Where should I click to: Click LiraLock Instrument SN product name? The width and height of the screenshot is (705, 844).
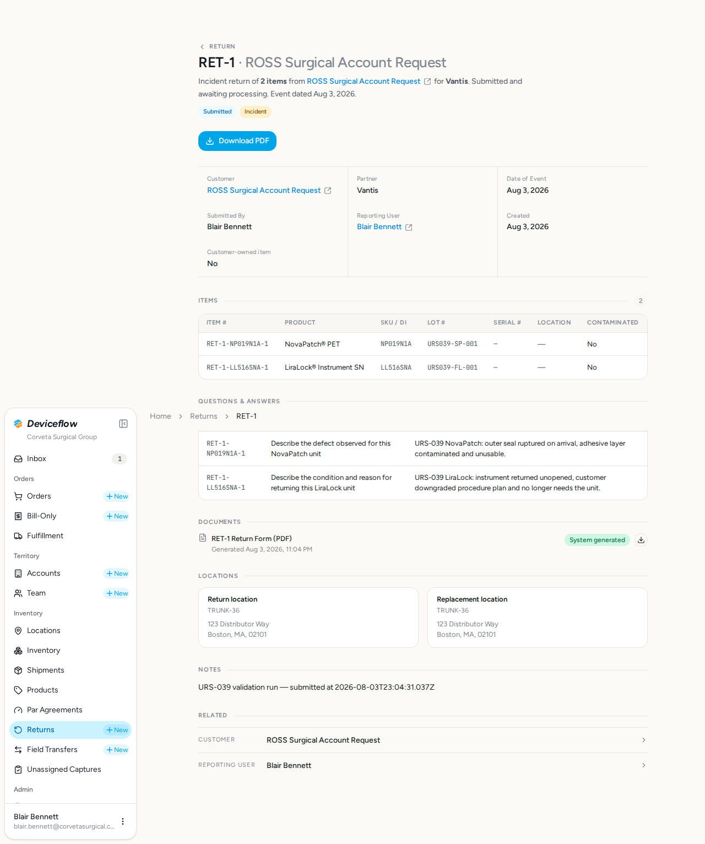click(x=324, y=367)
